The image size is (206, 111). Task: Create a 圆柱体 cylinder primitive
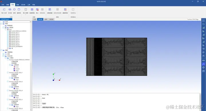point(19,10)
